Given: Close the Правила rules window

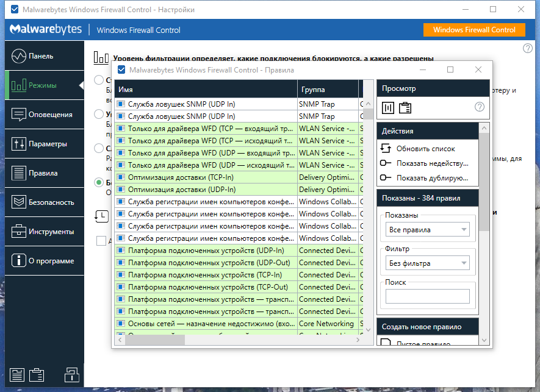Looking at the screenshot, I should pos(478,69).
